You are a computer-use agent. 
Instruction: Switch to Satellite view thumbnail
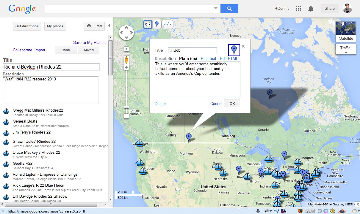[x=346, y=31]
